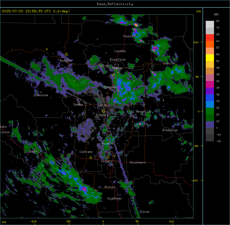The image size is (230, 225).
Task: Select the royal blue 33-36 dBZ legend swatch
Action: pos(210,98)
